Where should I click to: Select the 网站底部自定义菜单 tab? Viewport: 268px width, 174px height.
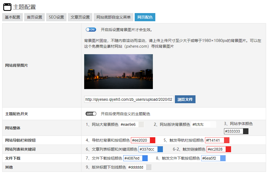click(x=113, y=17)
